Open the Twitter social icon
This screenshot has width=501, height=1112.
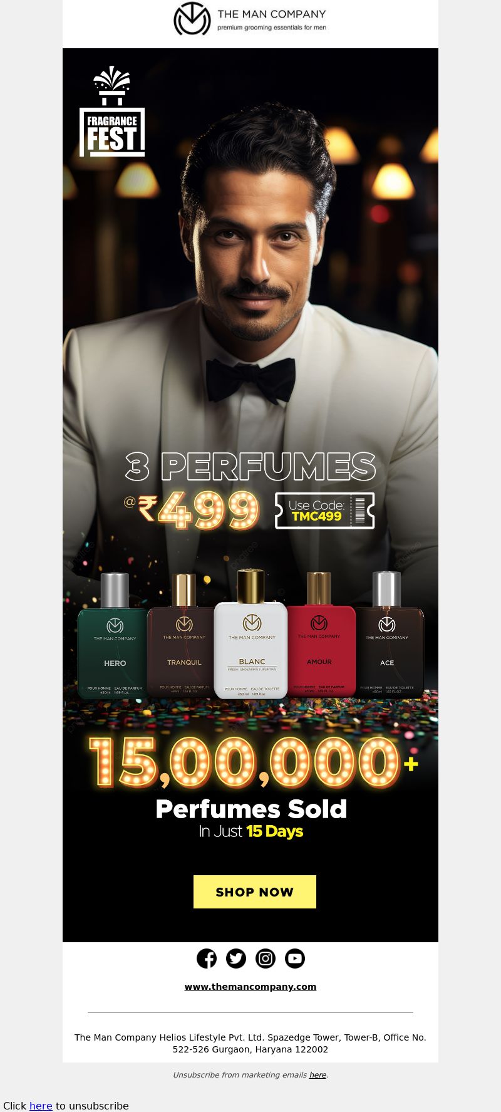coord(236,959)
